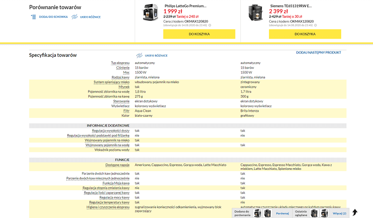
Task: Click the Philips filter value Aqua Clean
Action: pyautogui.click(x=143, y=111)
